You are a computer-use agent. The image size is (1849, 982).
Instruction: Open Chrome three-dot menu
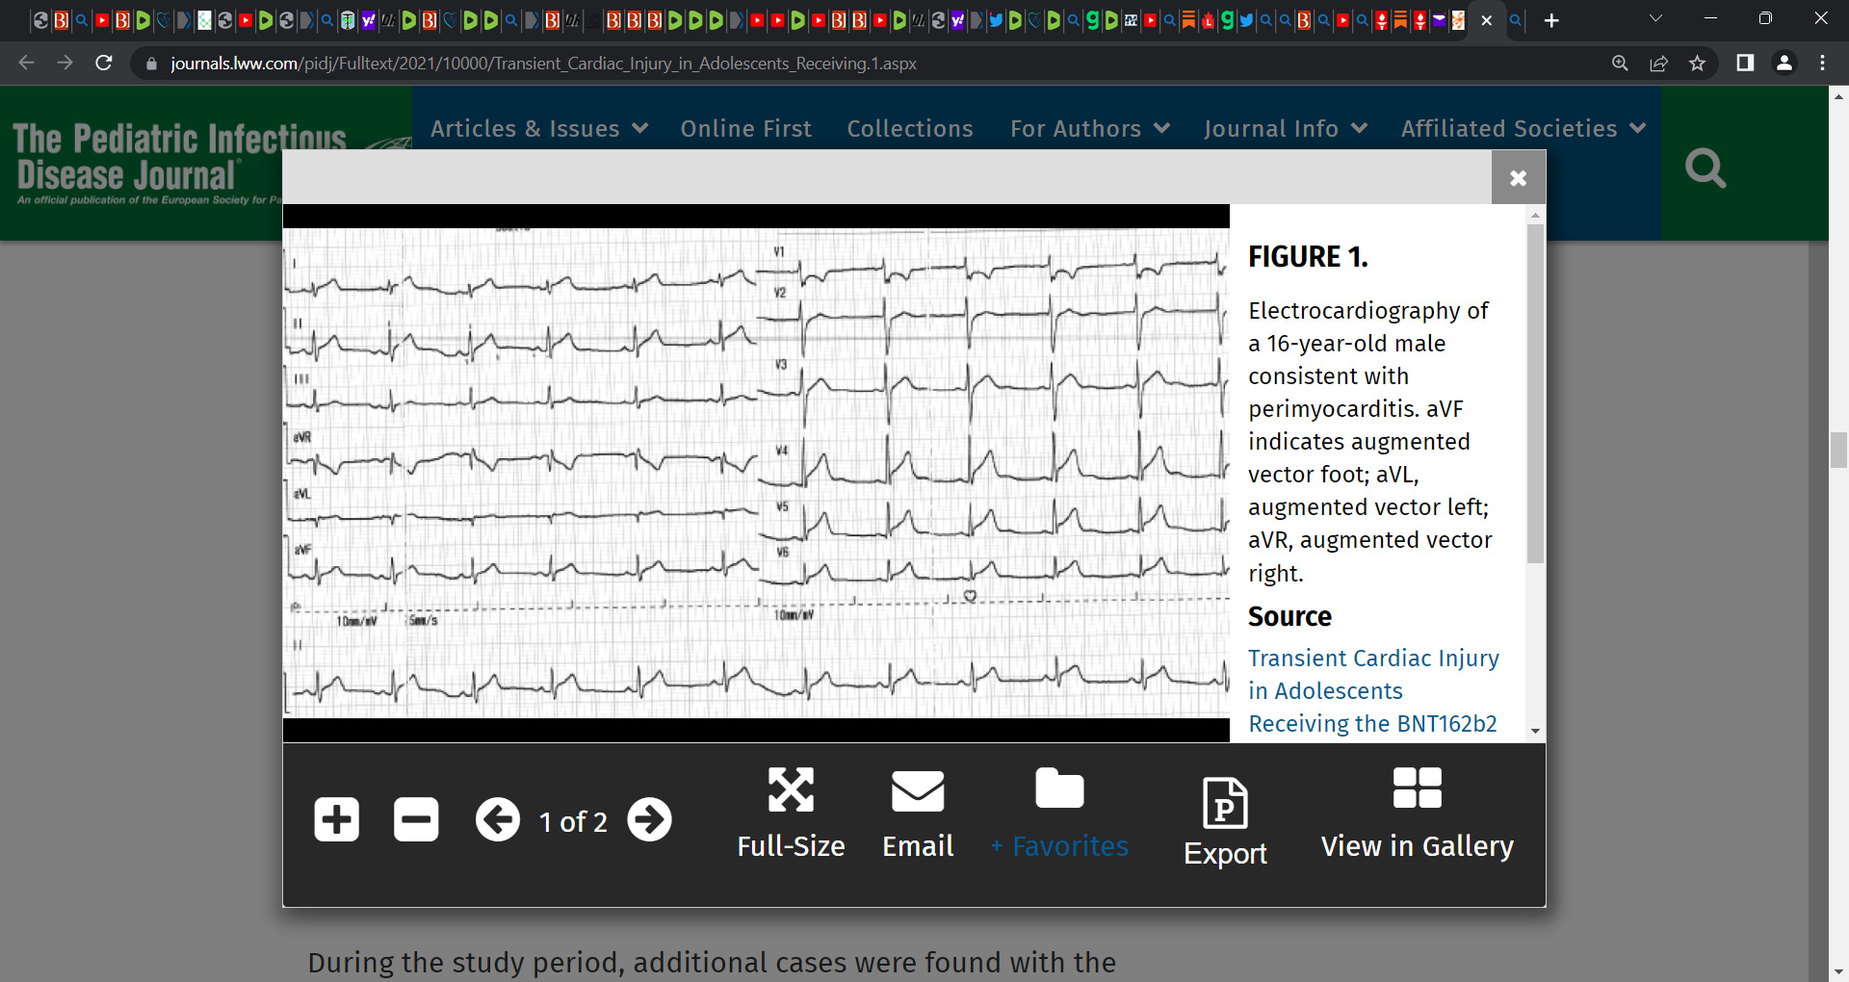pos(1822,63)
